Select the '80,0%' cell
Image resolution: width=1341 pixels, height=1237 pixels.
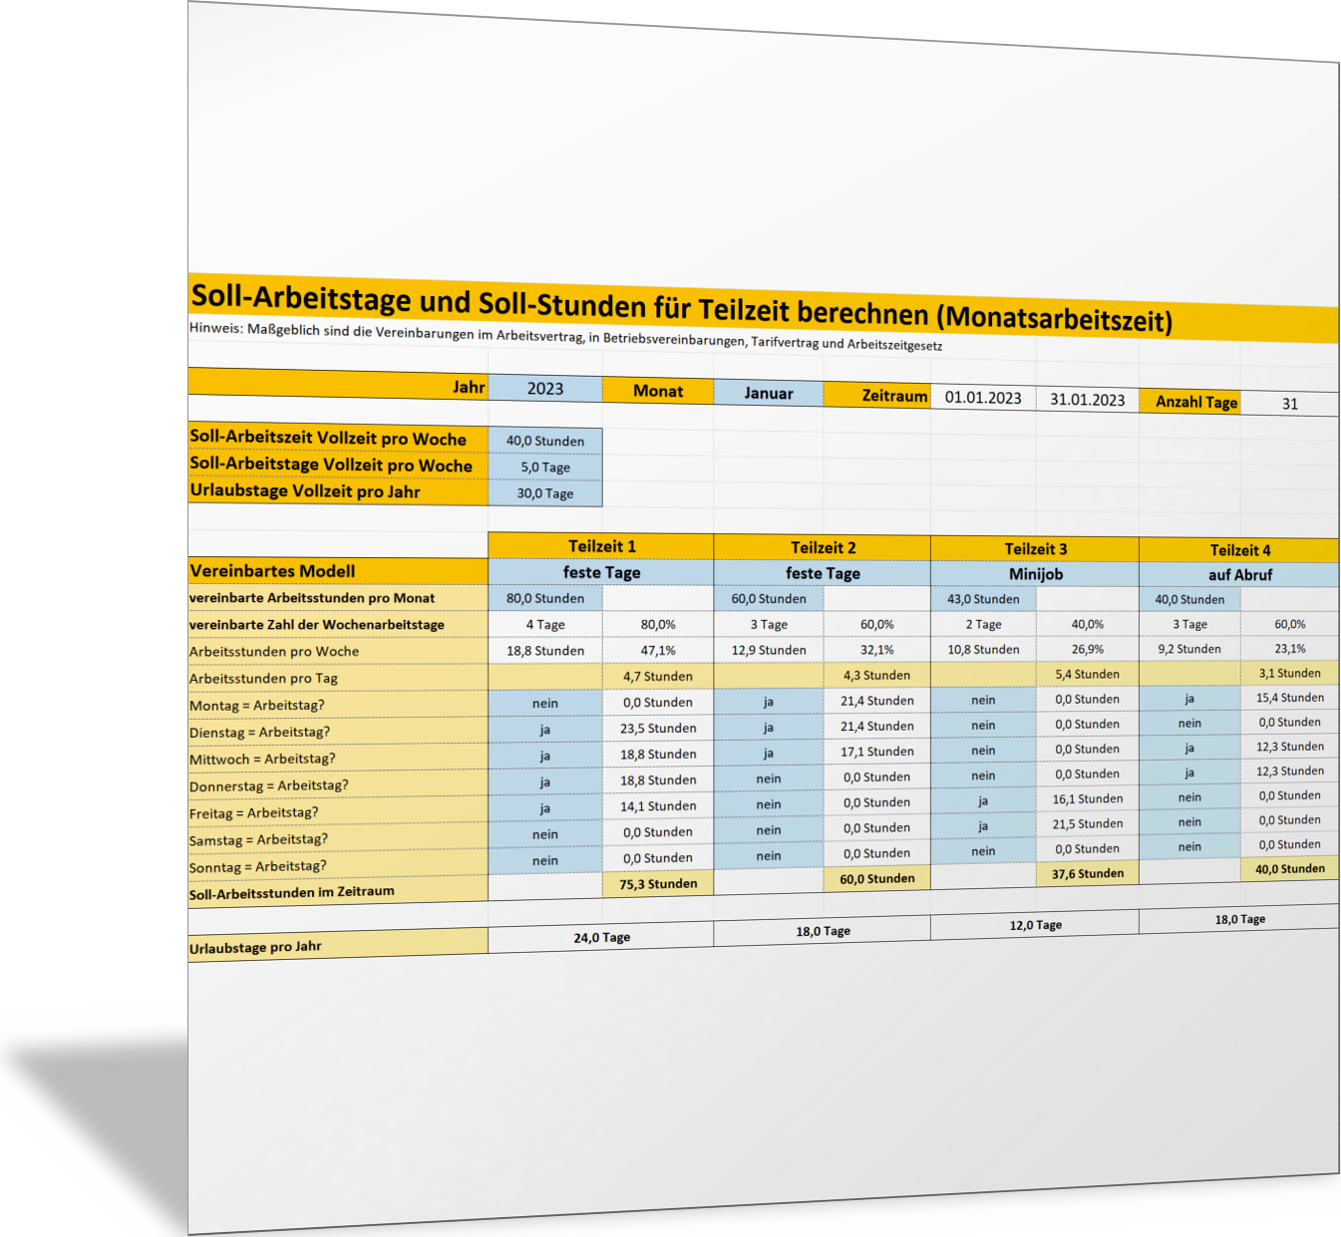pos(658,624)
